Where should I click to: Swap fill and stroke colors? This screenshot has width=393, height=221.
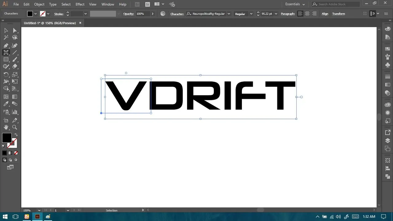pos(16,135)
